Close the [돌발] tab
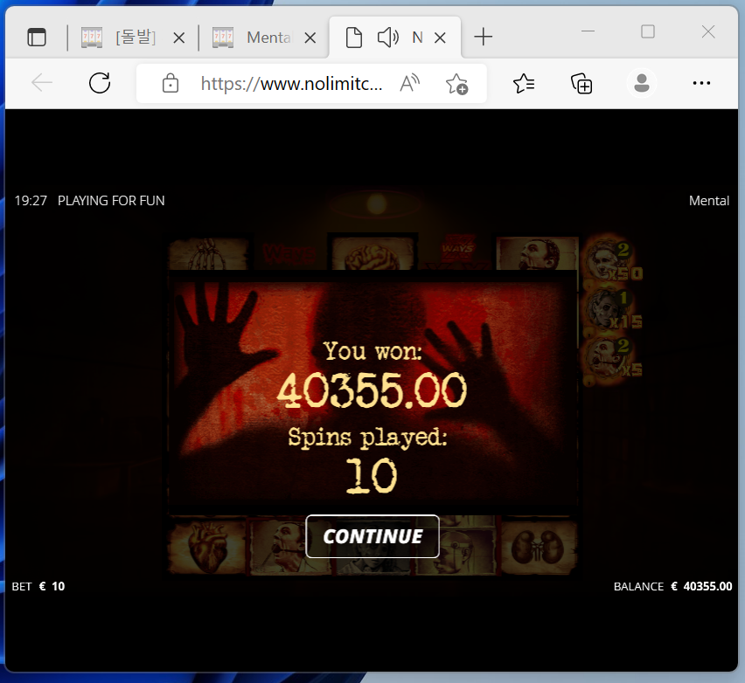 click(179, 38)
